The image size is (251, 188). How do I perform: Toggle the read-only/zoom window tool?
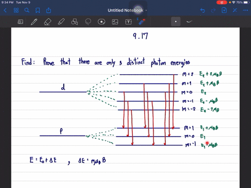pos(20,22)
